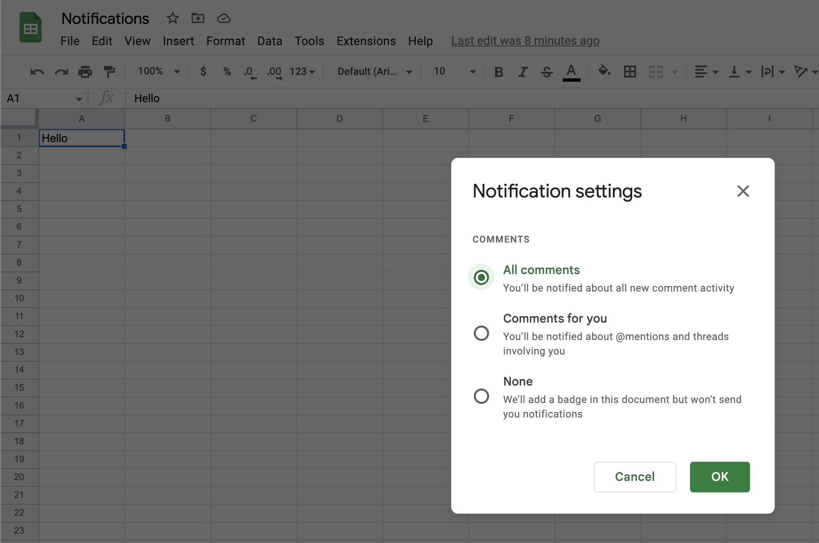
Task: Redo the last action
Action: coord(61,71)
